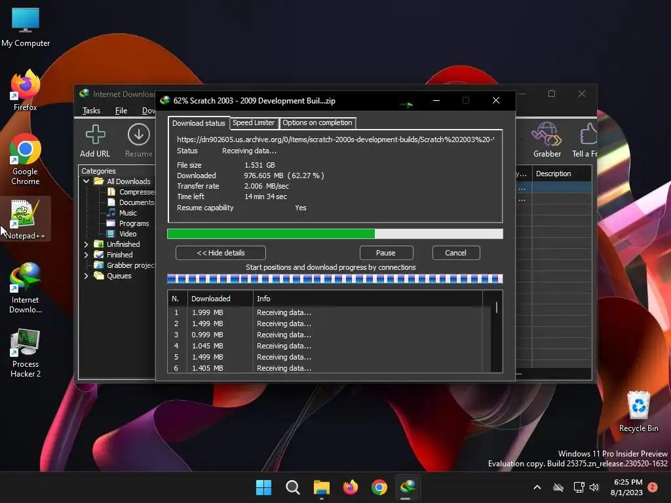The image size is (671, 503).
Task: Select the Music category
Action: tap(122, 213)
